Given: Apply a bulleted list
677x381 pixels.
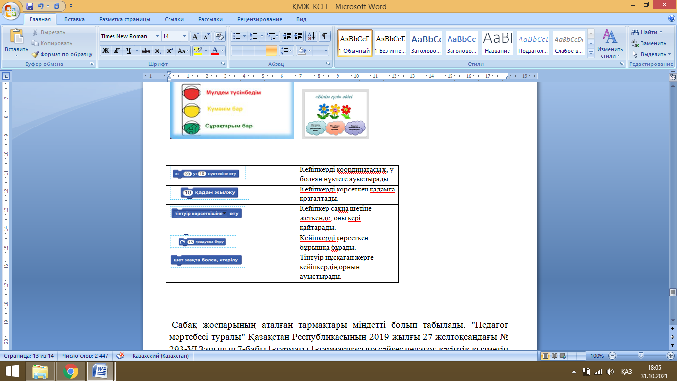Looking at the screenshot, I should coord(236,36).
